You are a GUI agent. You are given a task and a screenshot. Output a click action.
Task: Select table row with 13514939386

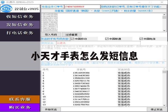(x=102, y=73)
